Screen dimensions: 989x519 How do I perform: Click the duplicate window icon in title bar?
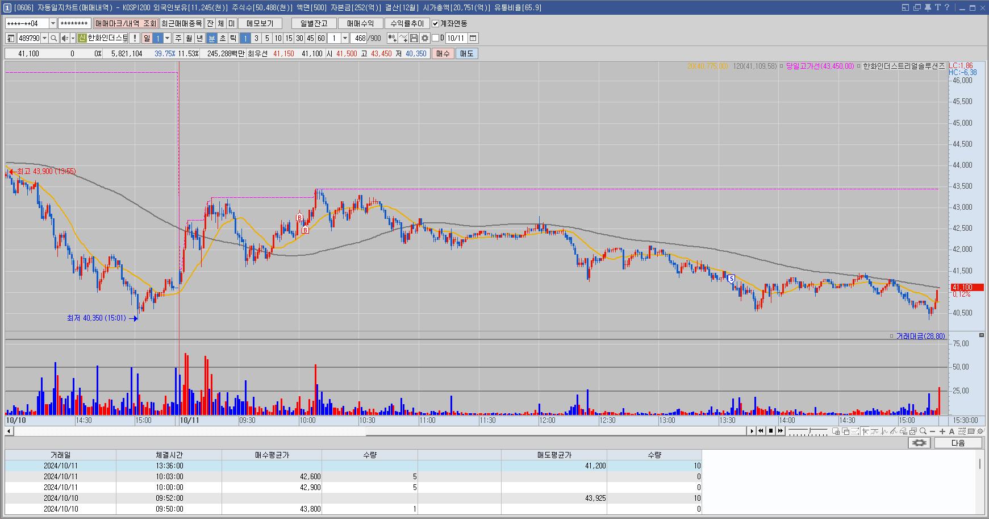(x=917, y=7)
